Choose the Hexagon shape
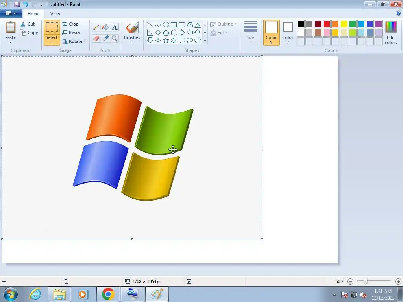Viewport: 403px width, 302px height. point(174,33)
